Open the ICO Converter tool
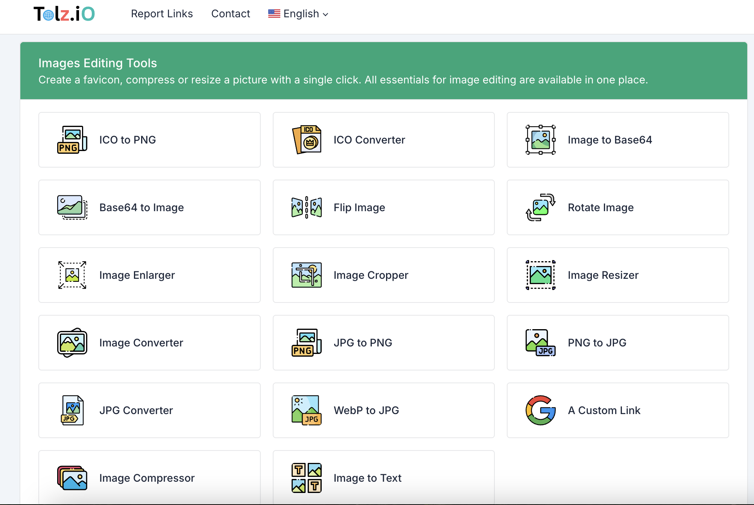 tap(384, 140)
